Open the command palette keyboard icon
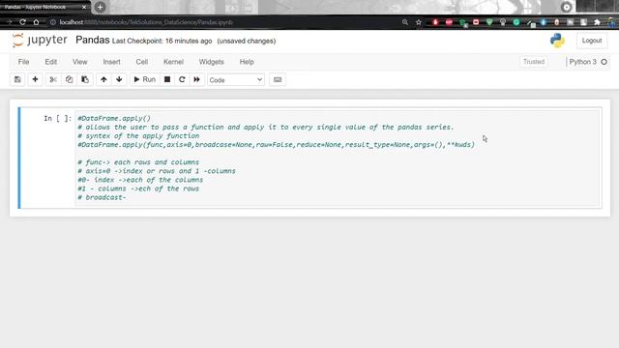 coord(278,79)
